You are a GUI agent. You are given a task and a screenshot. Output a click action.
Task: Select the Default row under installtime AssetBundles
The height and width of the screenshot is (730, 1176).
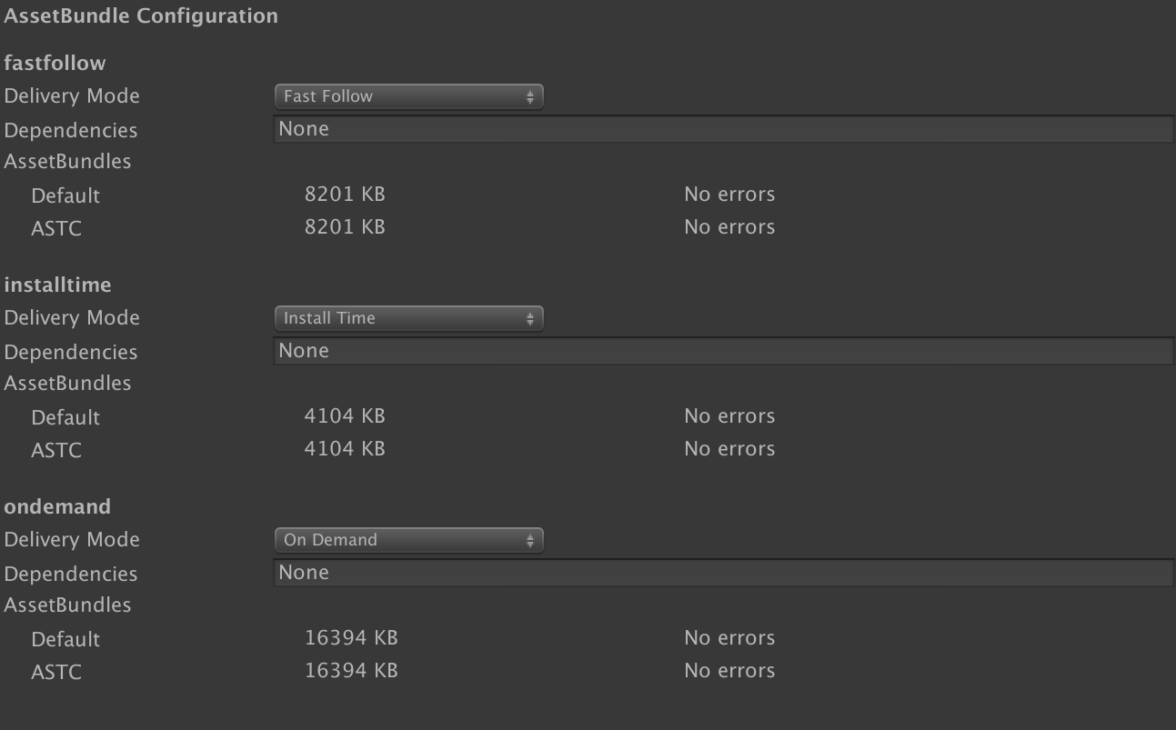[65, 417]
